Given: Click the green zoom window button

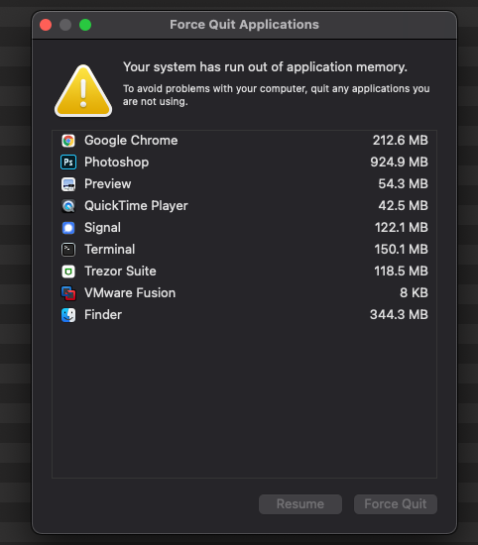Looking at the screenshot, I should [85, 25].
